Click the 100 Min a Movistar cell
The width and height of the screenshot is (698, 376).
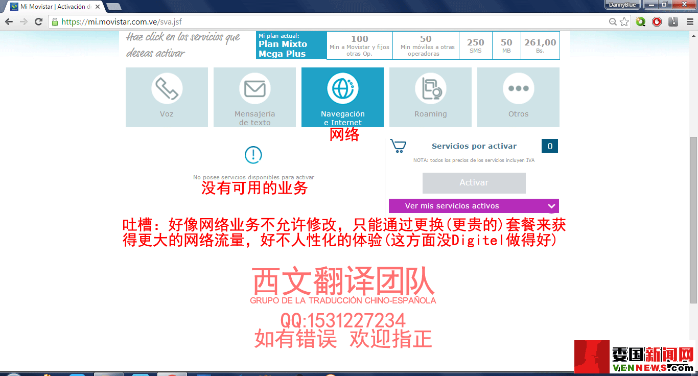click(360, 45)
